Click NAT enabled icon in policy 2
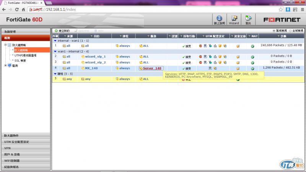 [252, 57]
